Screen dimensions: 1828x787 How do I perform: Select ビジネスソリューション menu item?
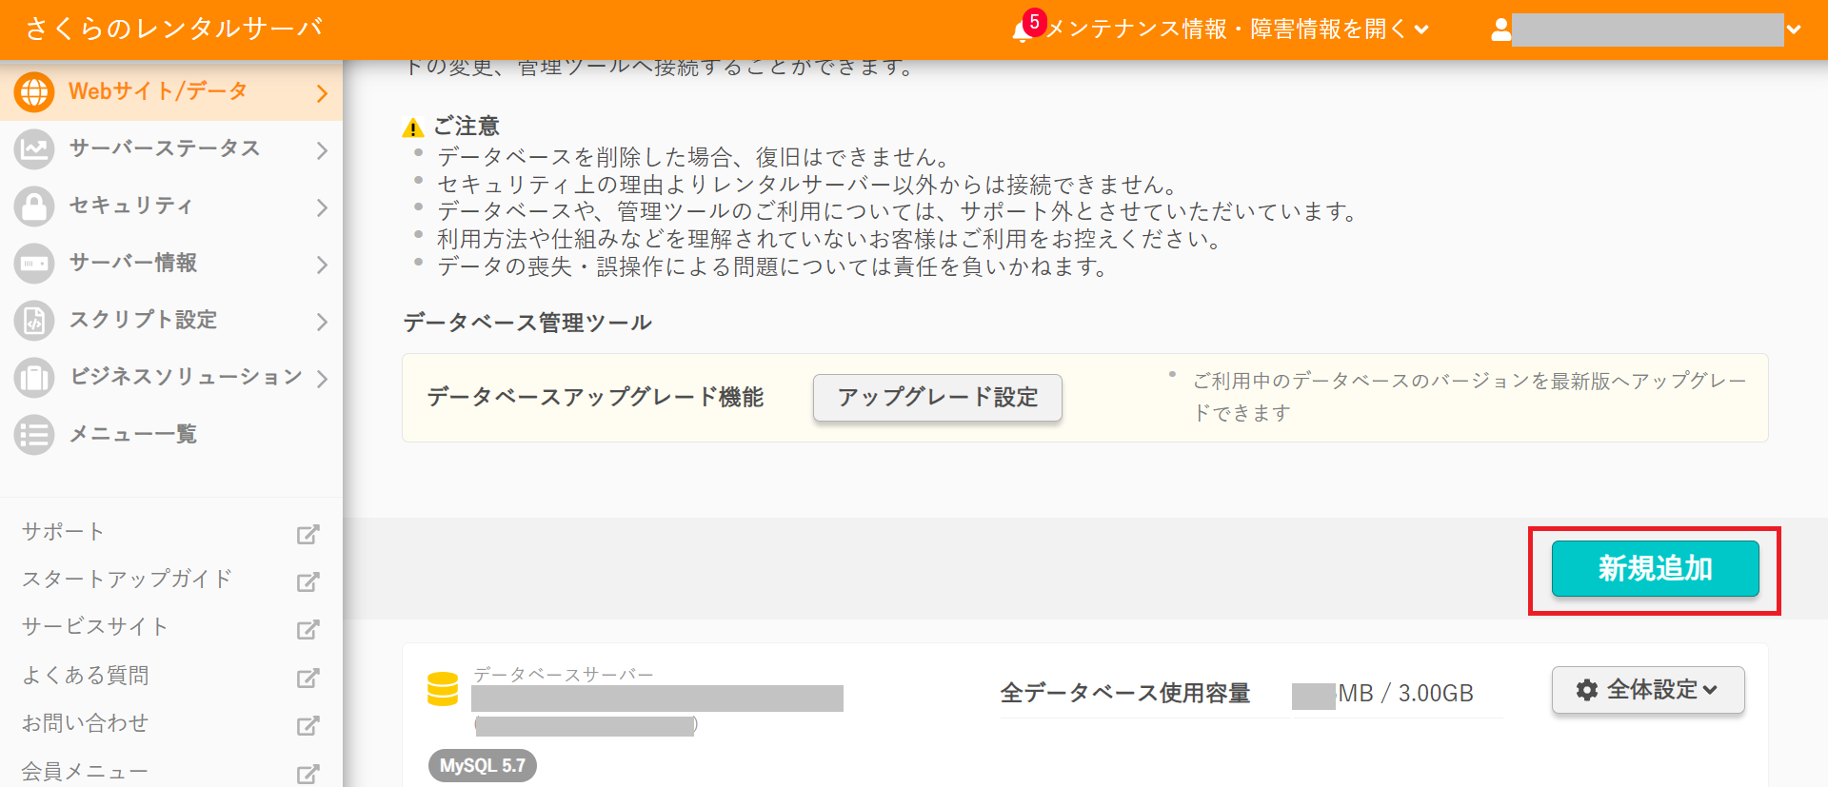point(171,378)
